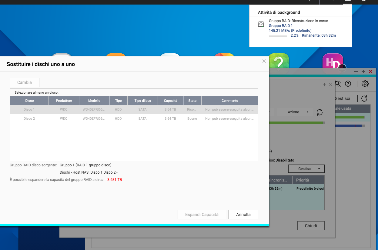Viewport: 378px width, 250px height.
Task: Cancel the dialog with Annulla
Action: (x=243, y=215)
